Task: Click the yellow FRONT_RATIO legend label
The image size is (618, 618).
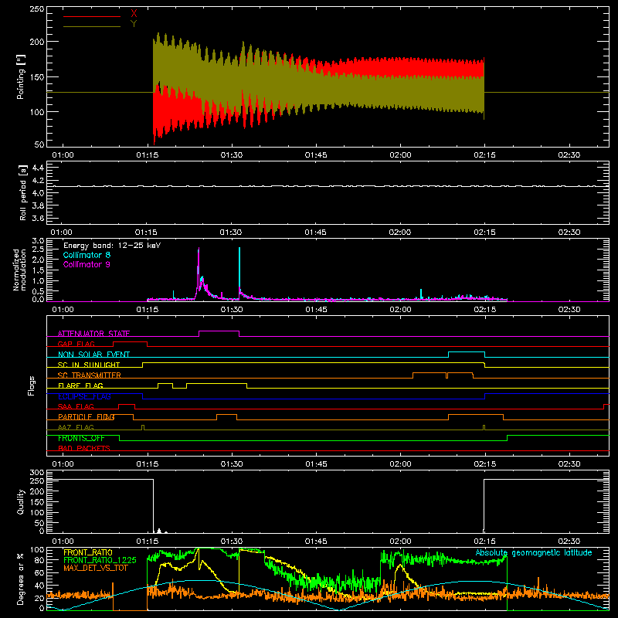Action: click(x=88, y=552)
